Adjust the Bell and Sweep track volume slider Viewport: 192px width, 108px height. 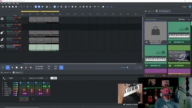[12, 21]
